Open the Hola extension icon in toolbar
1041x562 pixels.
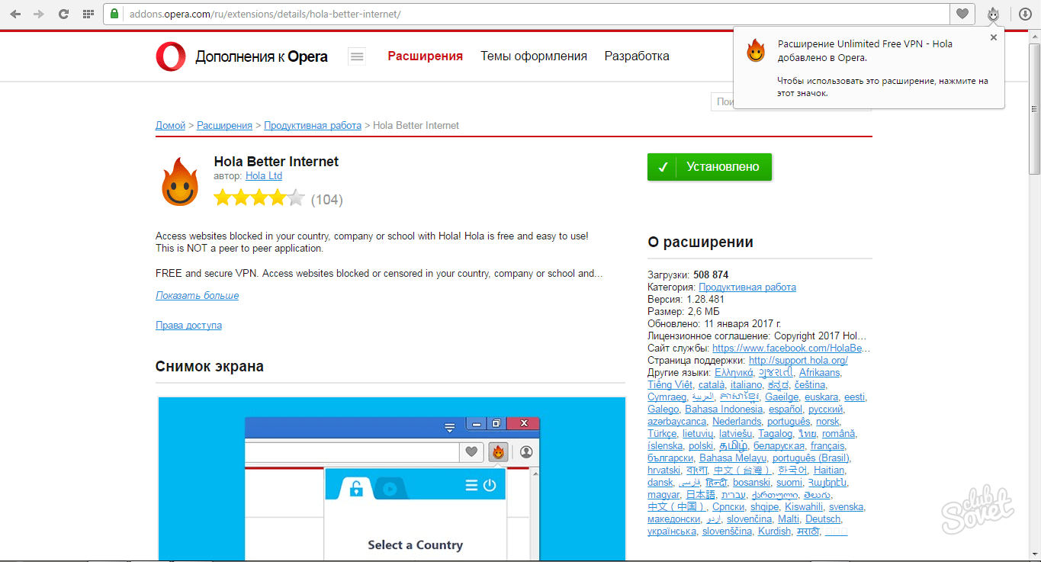click(993, 14)
